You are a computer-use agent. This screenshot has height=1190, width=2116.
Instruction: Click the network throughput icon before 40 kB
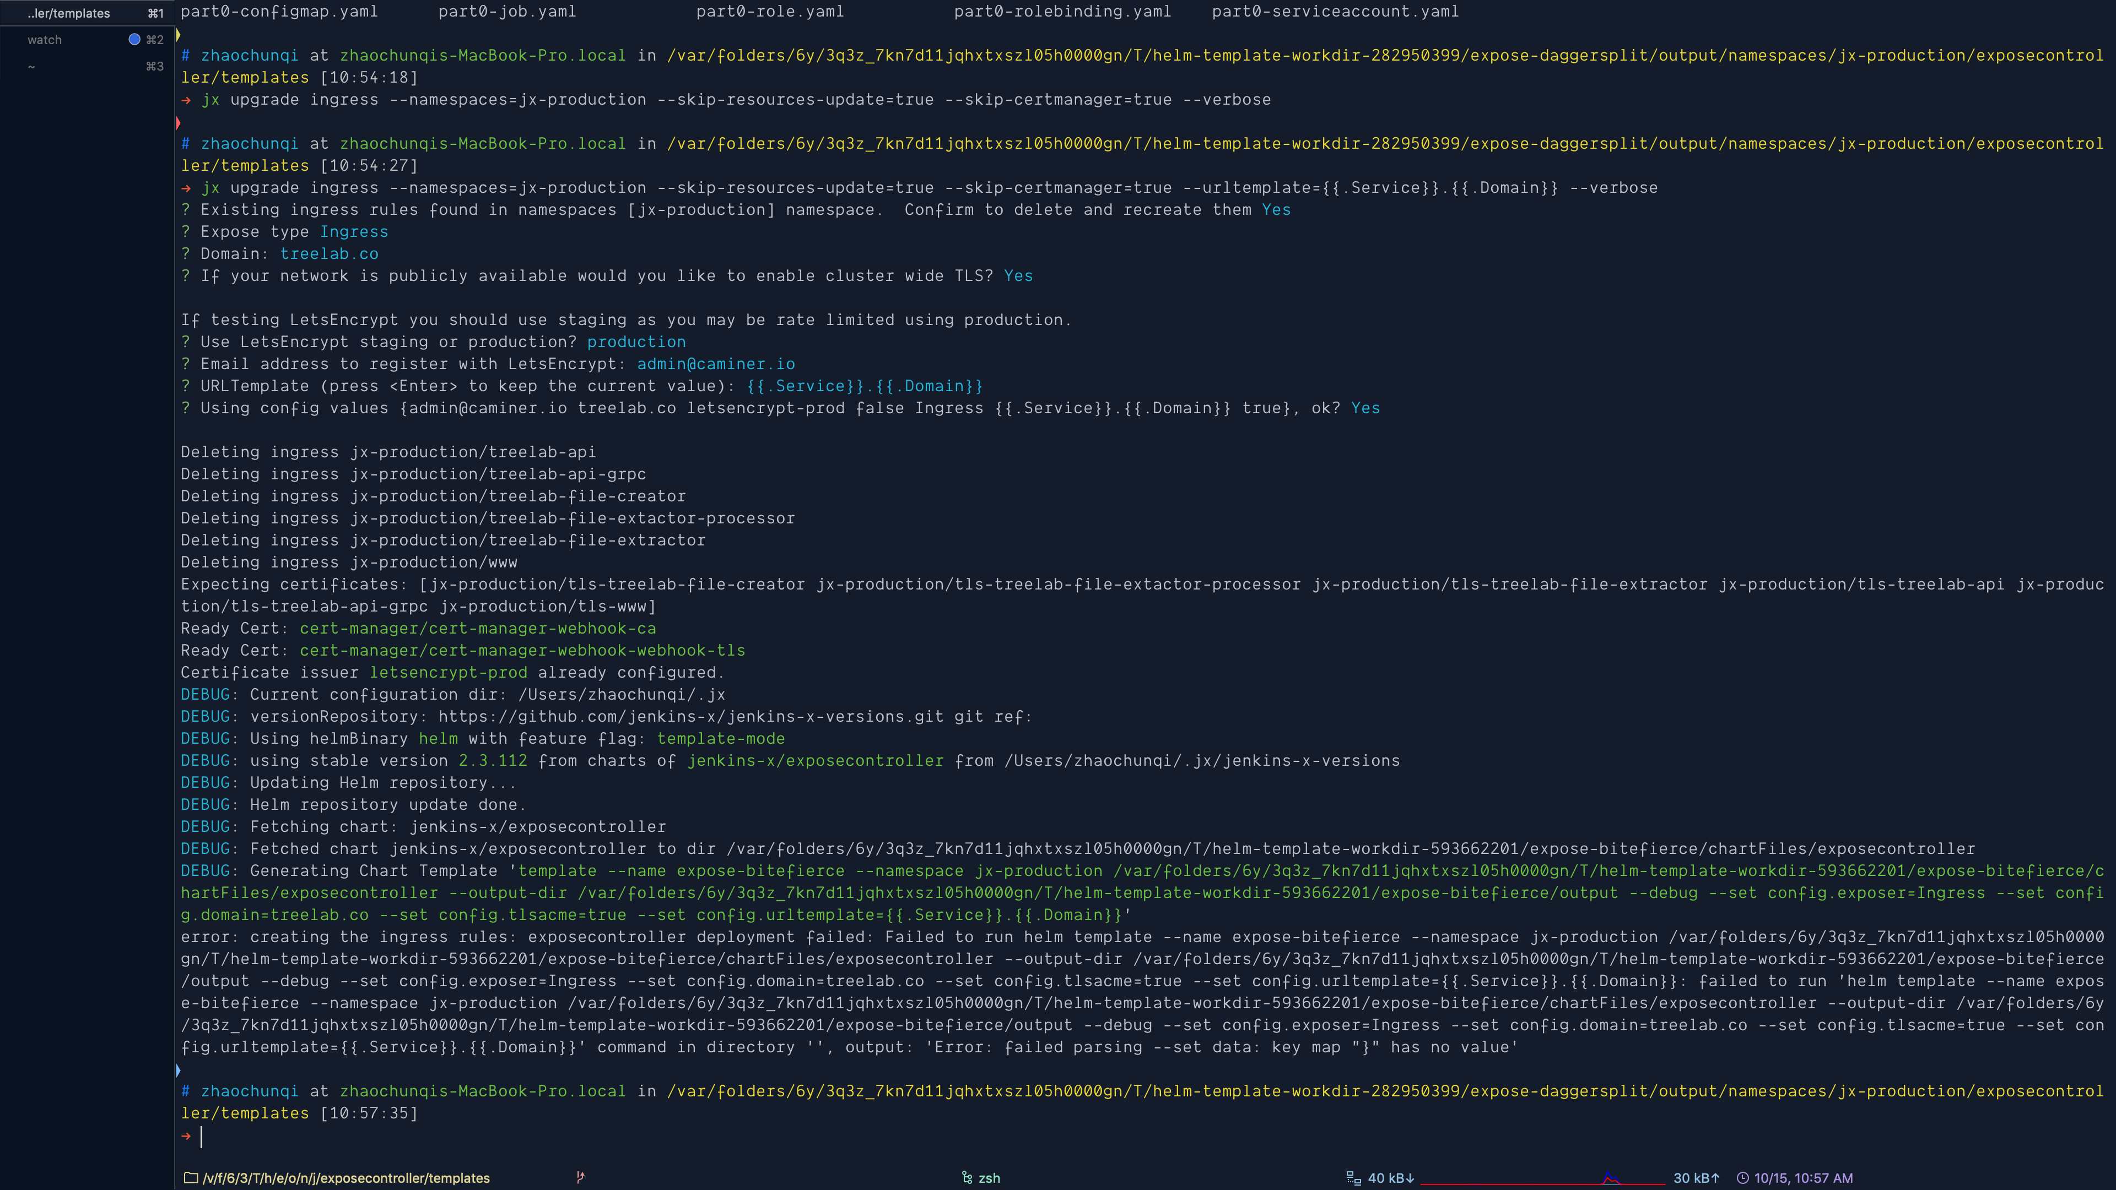click(x=1354, y=1178)
